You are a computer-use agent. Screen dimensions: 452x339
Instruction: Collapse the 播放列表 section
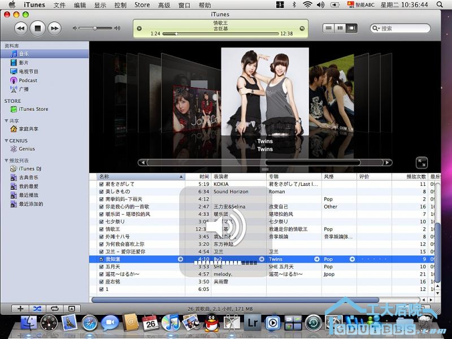pos(6,160)
